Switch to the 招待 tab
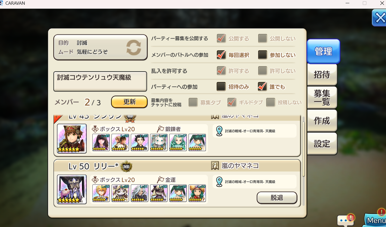The width and height of the screenshot is (386, 227). (322, 75)
